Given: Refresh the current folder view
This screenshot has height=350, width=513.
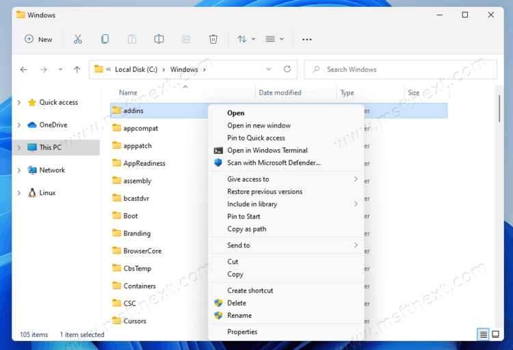Looking at the screenshot, I should (x=287, y=69).
